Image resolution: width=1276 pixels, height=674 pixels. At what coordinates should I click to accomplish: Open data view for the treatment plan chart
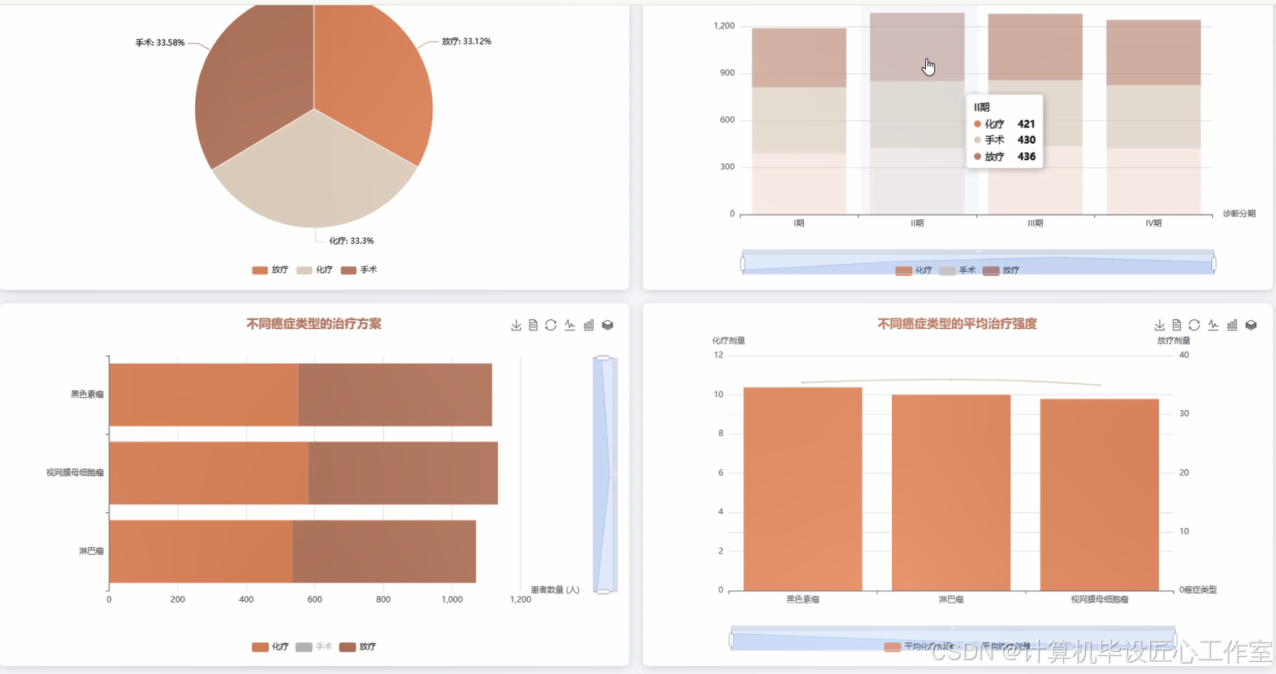[x=534, y=325]
